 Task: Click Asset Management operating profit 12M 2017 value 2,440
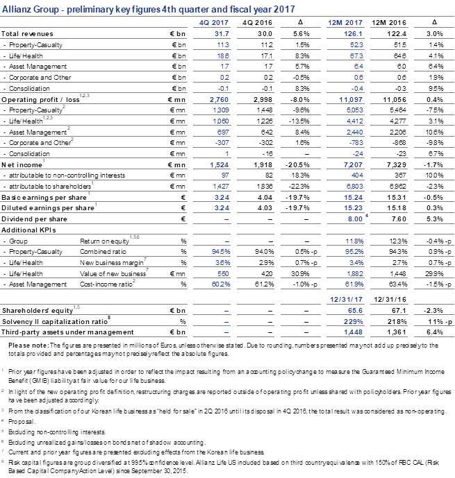point(354,133)
